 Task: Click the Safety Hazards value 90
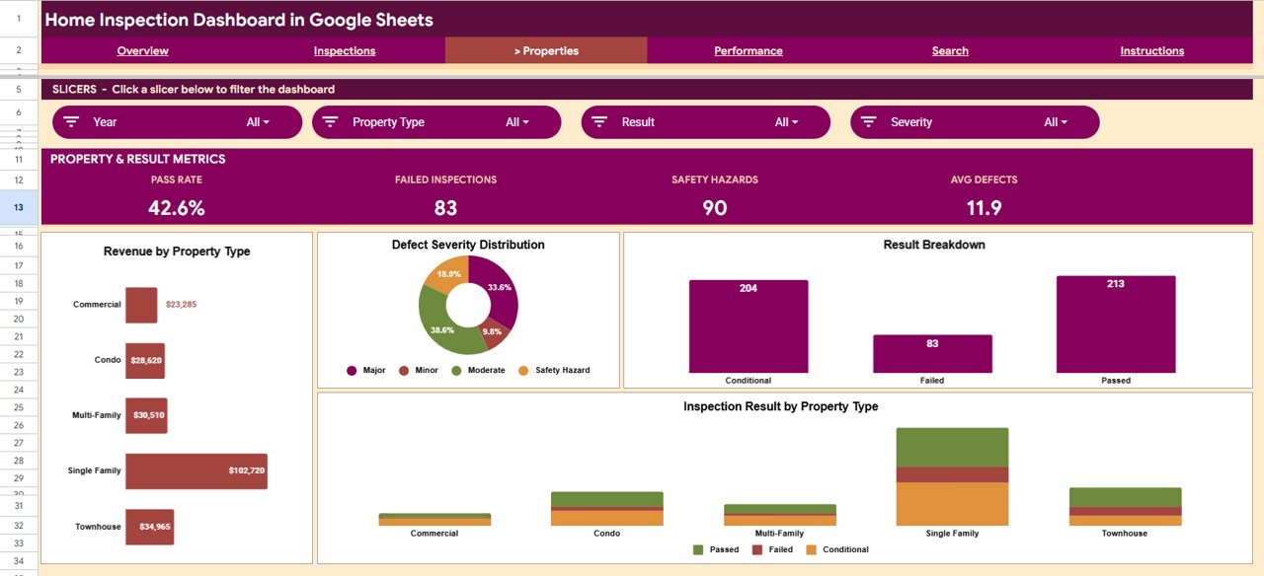coord(715,208)
